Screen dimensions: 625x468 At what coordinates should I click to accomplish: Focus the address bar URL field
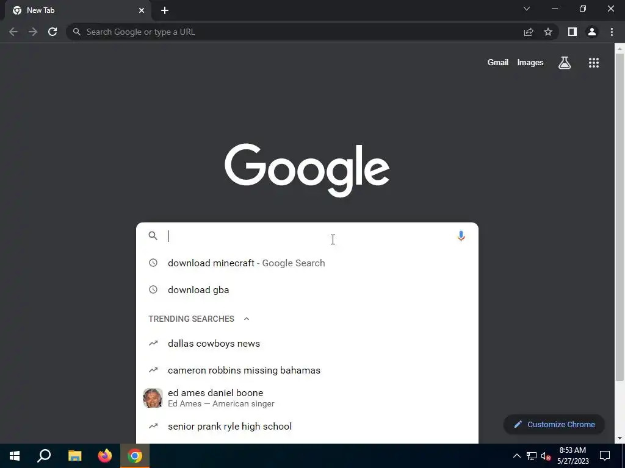click(x=295, y=32)
